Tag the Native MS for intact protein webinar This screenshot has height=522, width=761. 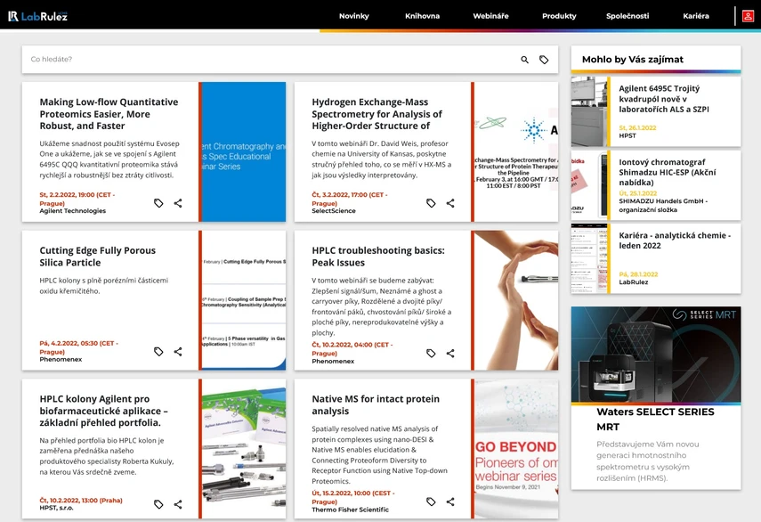coord(431,502)
